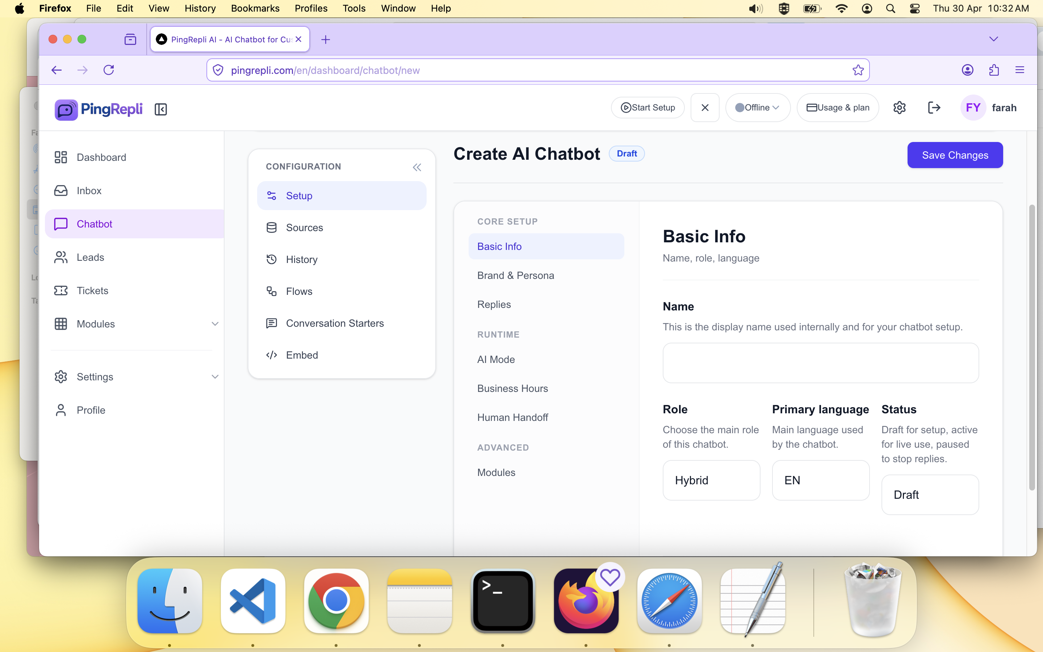Open the Tickets page

click(x=134, y=291)
